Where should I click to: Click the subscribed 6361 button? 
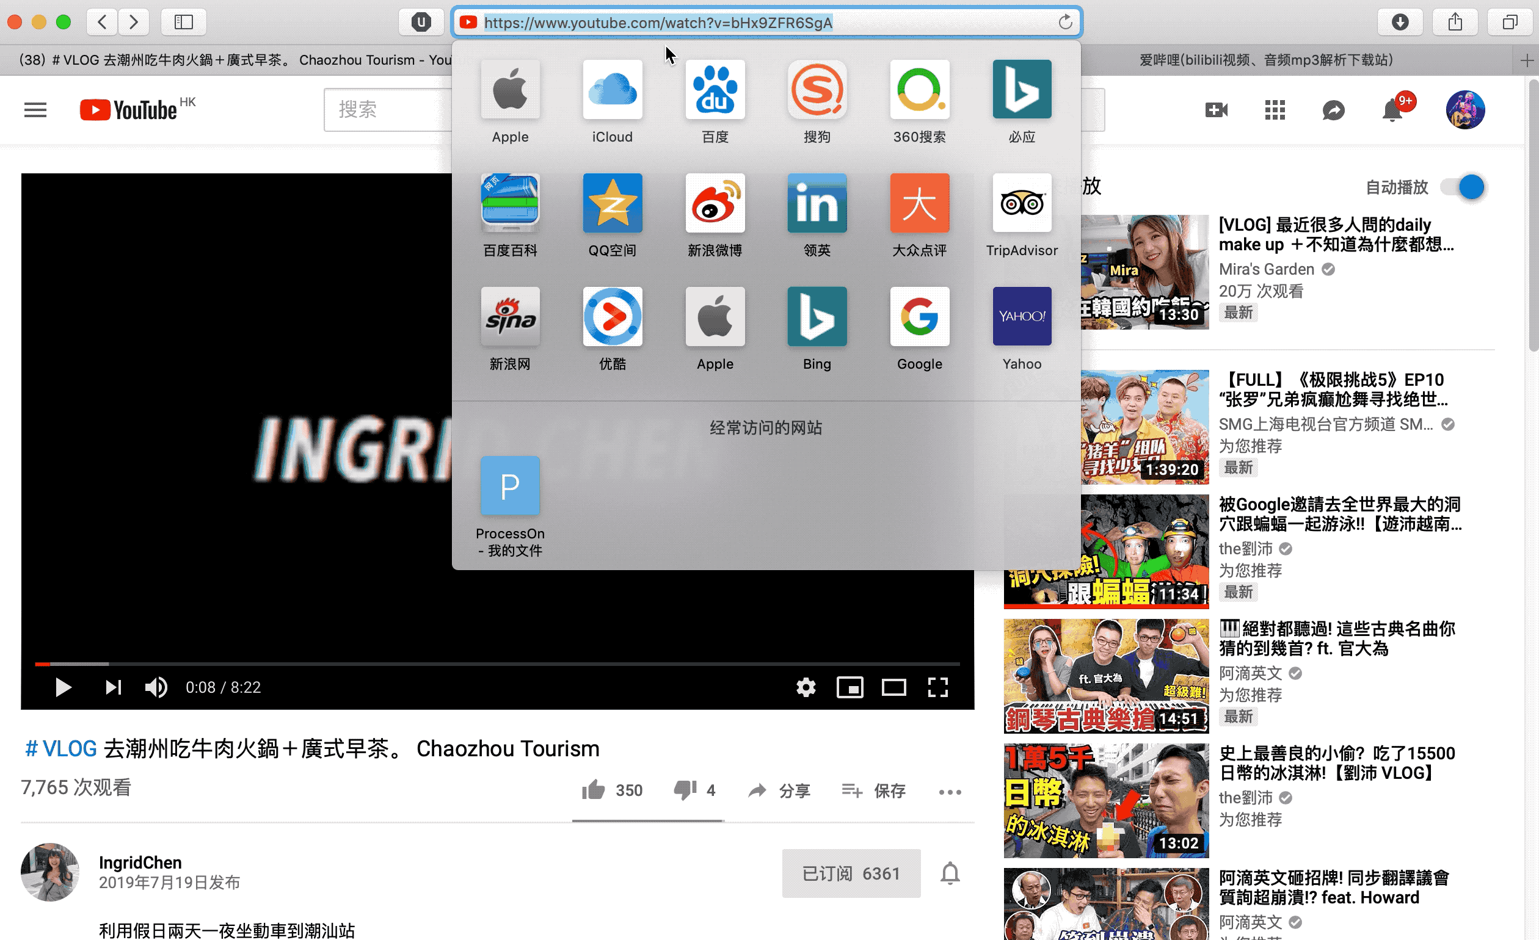(x=851, y=873)
